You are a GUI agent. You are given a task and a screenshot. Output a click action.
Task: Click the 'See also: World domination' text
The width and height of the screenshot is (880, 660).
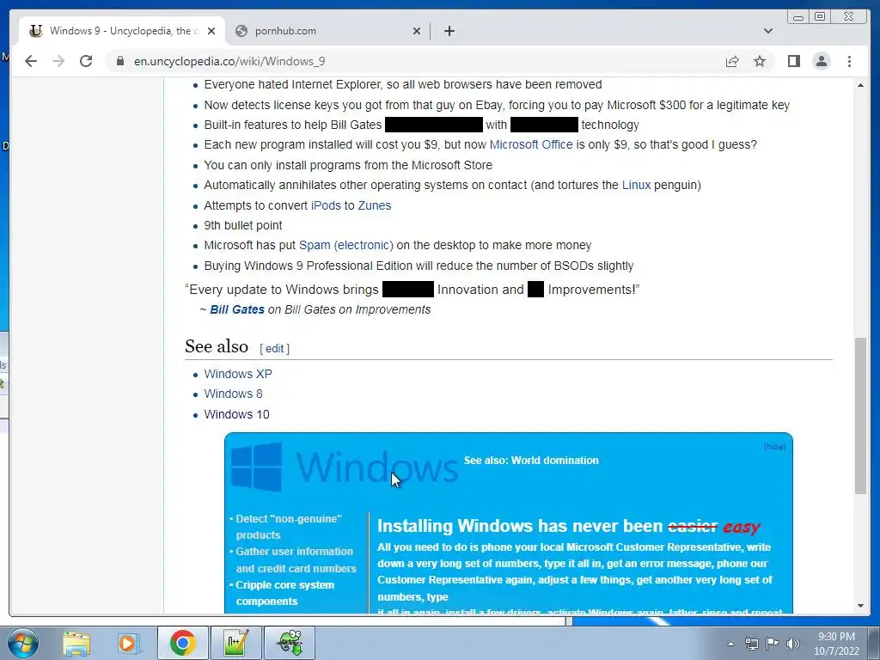click(531, 461)
